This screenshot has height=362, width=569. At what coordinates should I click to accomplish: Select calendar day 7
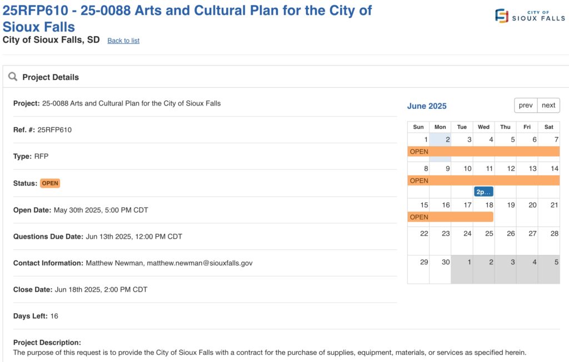556,140
